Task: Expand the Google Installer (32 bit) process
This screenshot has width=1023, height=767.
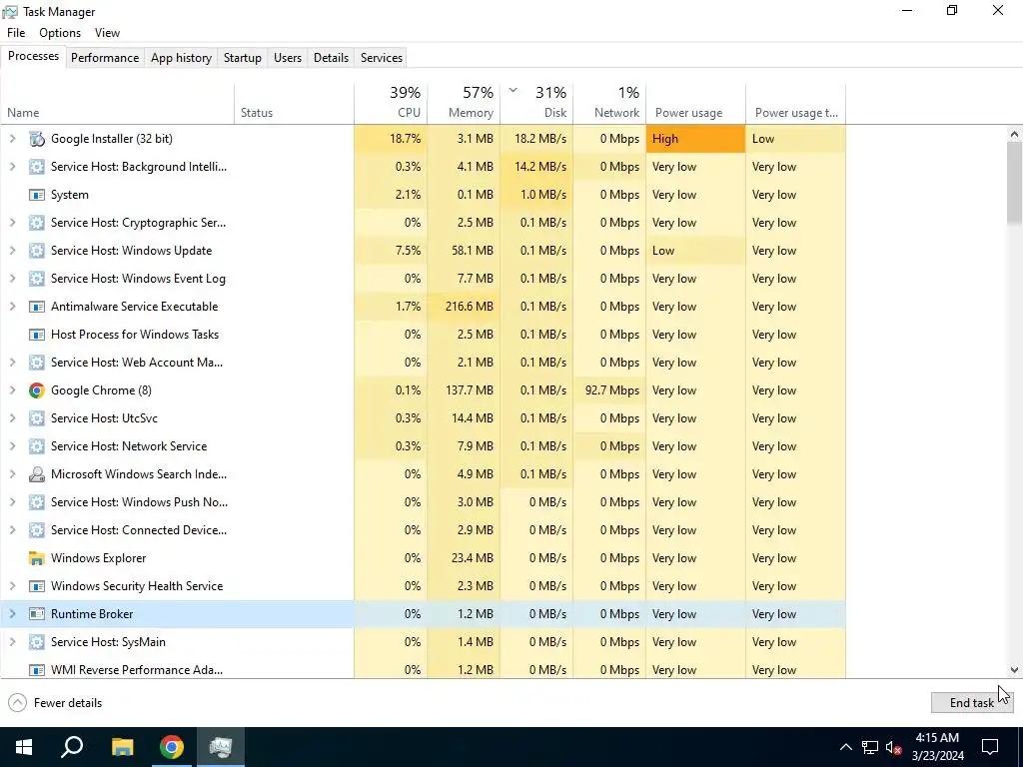Action: (12, 138)
